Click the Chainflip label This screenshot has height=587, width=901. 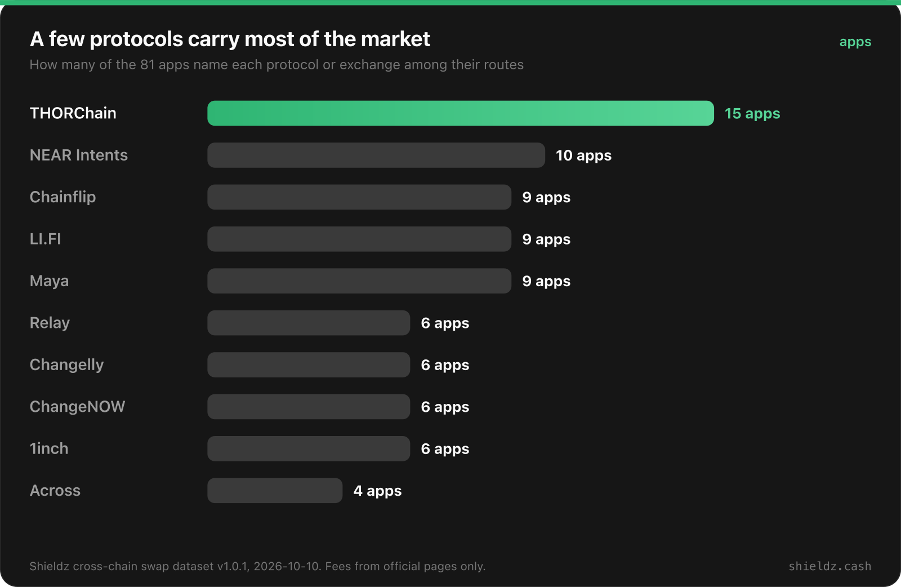coord(63,197)
